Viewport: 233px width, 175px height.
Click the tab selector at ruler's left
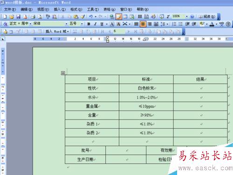[x=3, y=39]
